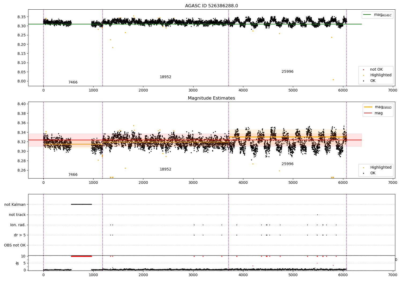Viewport: 402px width, 281px height.
Task: Click 'not OK' in top plot legend
Action: pos(376,70)
